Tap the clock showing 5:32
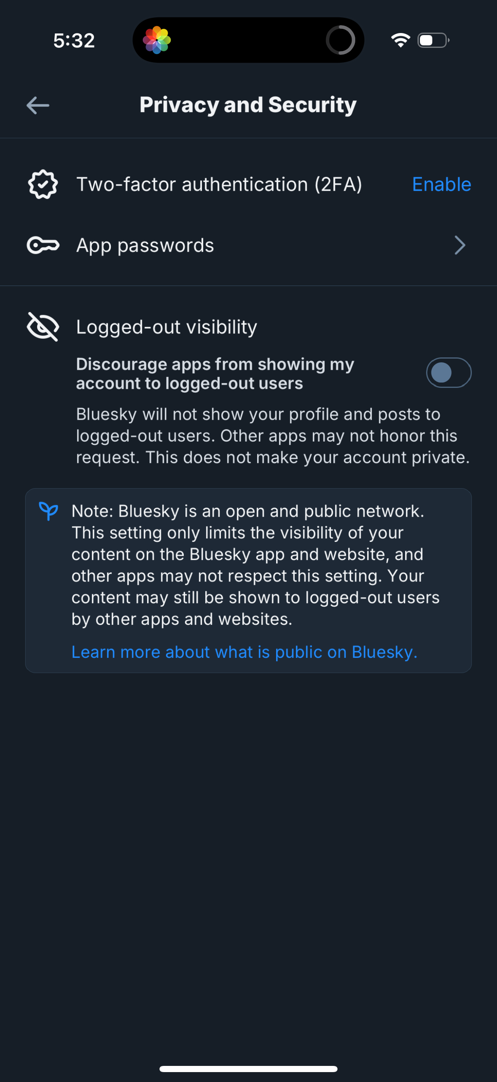The image size is (497, 1082). pyautogui.click(x=73, y=40)
